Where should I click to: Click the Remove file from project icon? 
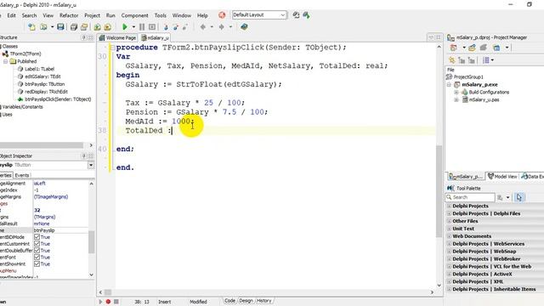[108, 26]
